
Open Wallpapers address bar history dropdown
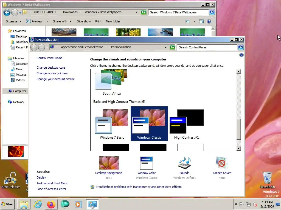[x=137, y=12]
